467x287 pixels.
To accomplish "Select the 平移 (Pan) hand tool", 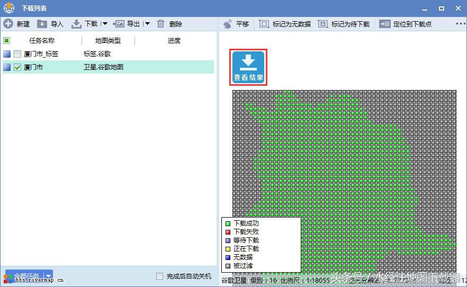I will (x=228, y=24).
